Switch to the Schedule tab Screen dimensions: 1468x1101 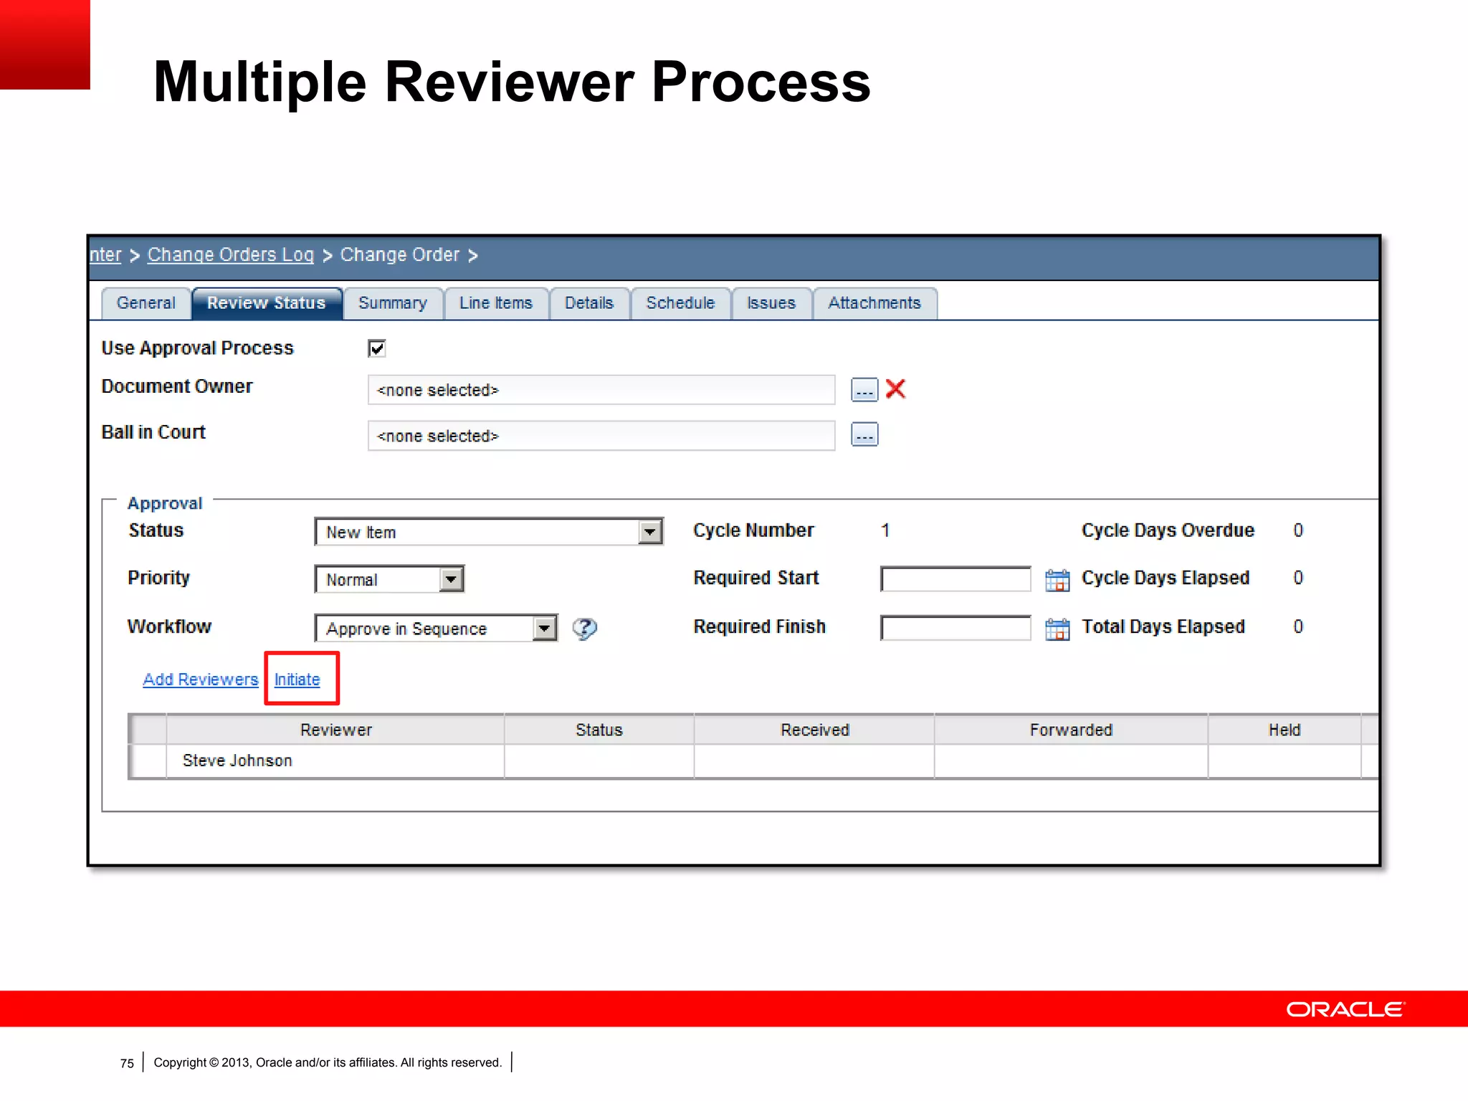click(x=680, y=303)
